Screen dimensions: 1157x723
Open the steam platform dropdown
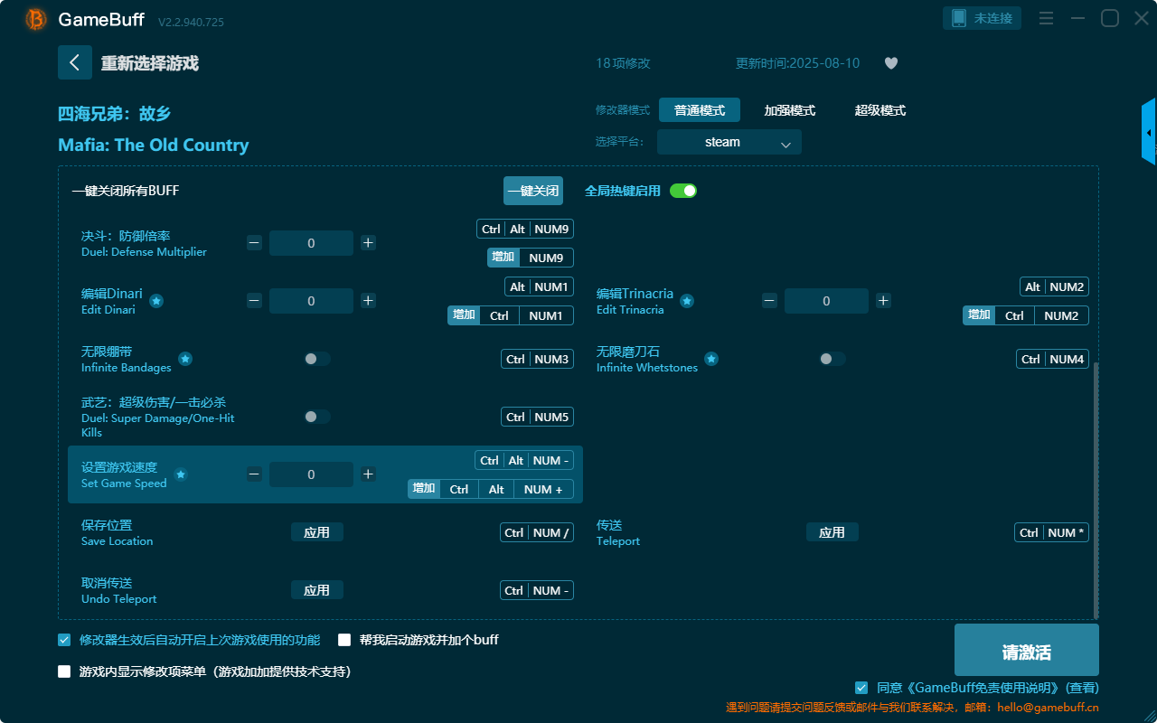pyautogui.click(x=729, y=142)
